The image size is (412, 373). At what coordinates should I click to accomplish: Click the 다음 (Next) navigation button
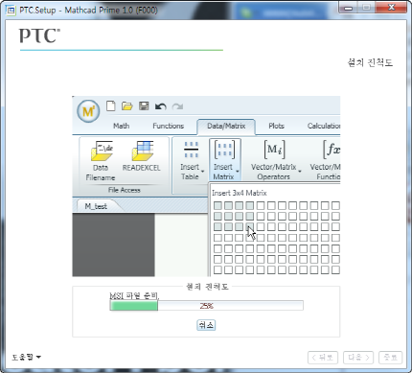tap(358, 358)
